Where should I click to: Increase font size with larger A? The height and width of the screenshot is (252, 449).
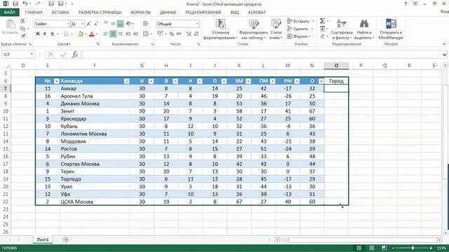click(x=89, y=24)
